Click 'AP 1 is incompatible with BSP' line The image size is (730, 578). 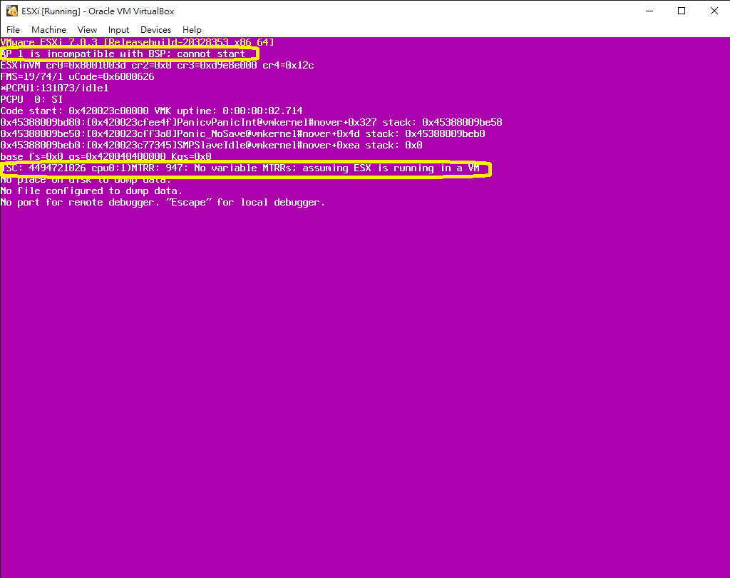123,54
